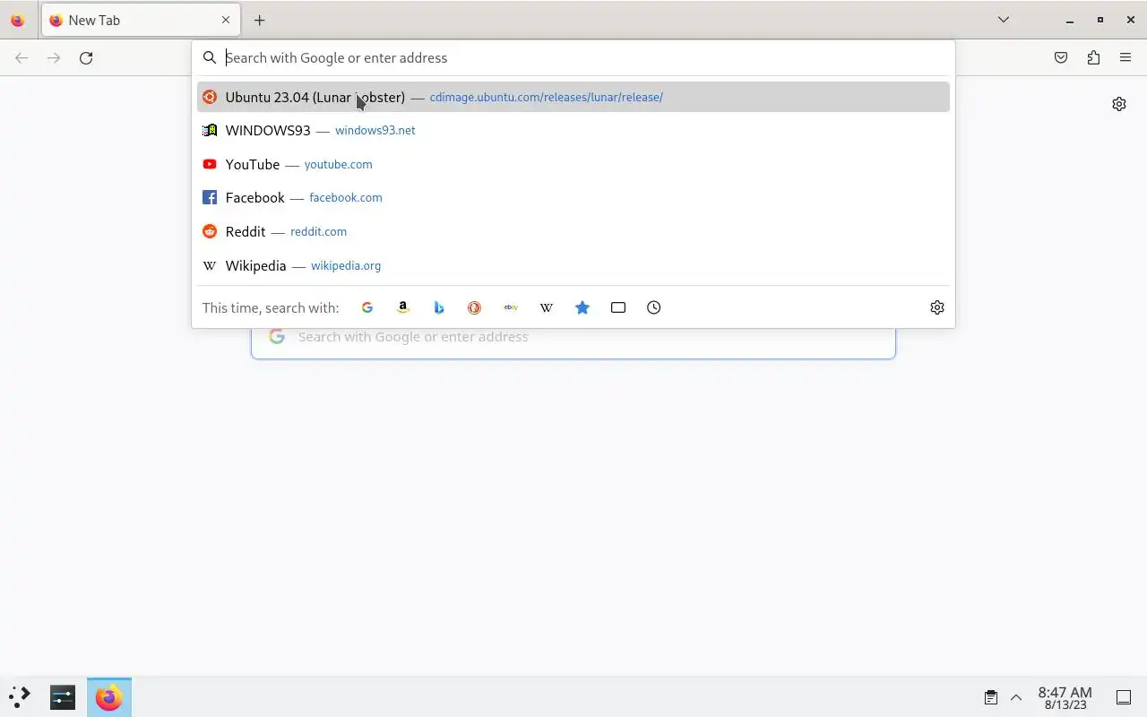The height and width of the screenshot is (717, 1147).
Task: Open the Firefox application menu
Action: (1125, 57)
